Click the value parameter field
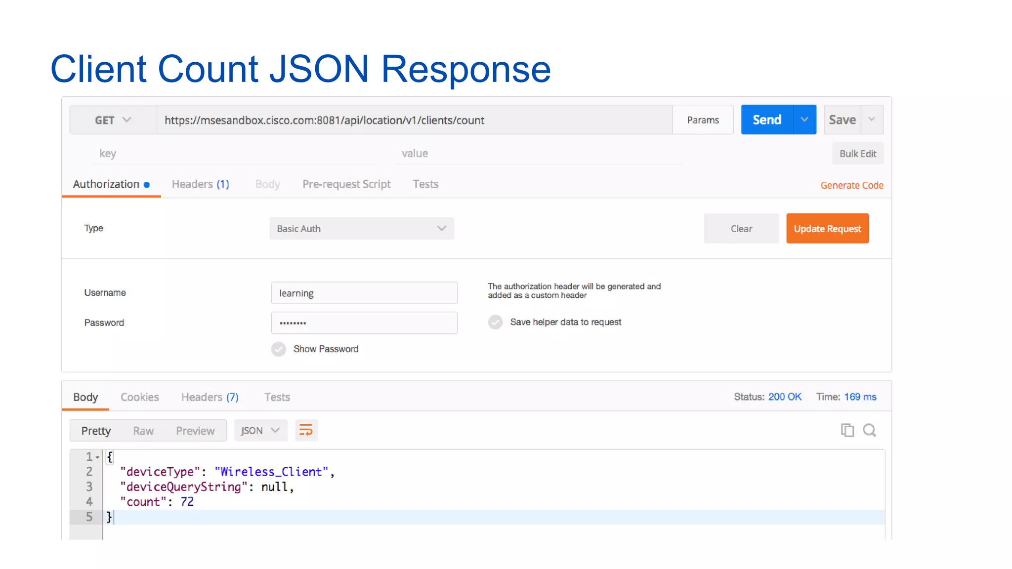Viewport: 1012px width, 569px height. pyautogui.click(x=539, y=154)
